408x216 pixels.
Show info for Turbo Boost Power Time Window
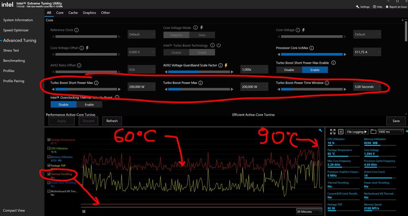coord(327,83)
